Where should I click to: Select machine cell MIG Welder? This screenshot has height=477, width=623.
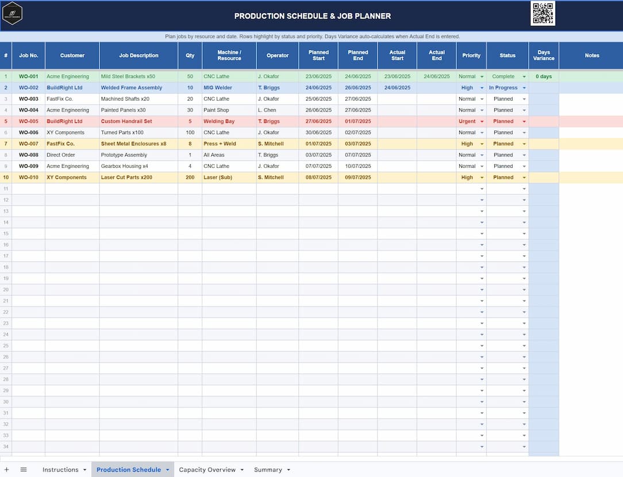click(229, 87)
